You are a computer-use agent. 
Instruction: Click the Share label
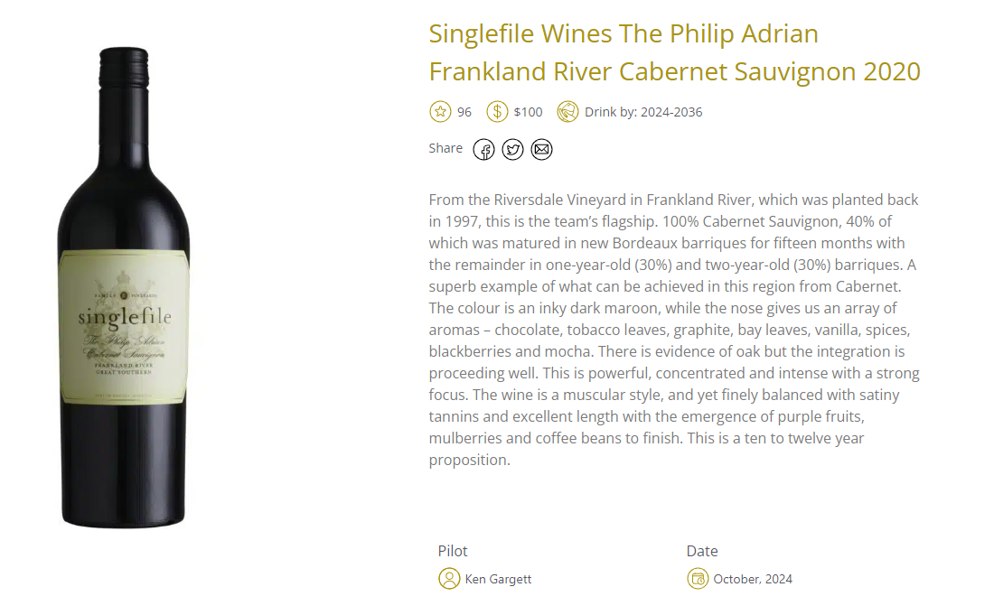[445, 148]
